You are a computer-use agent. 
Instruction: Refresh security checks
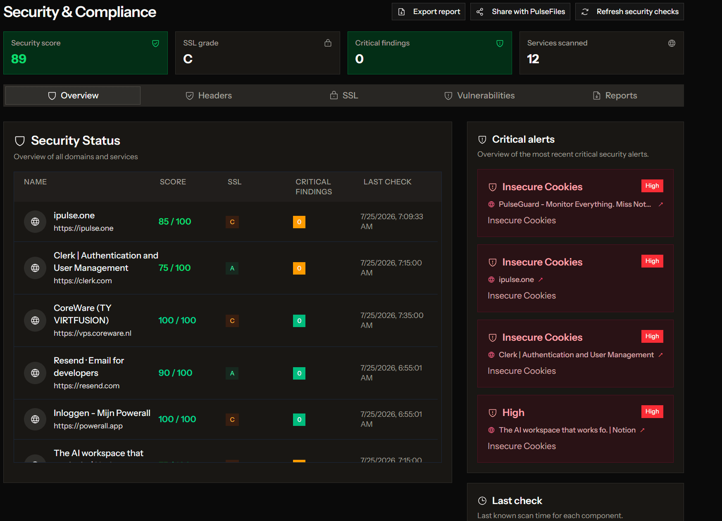[629, 12]
